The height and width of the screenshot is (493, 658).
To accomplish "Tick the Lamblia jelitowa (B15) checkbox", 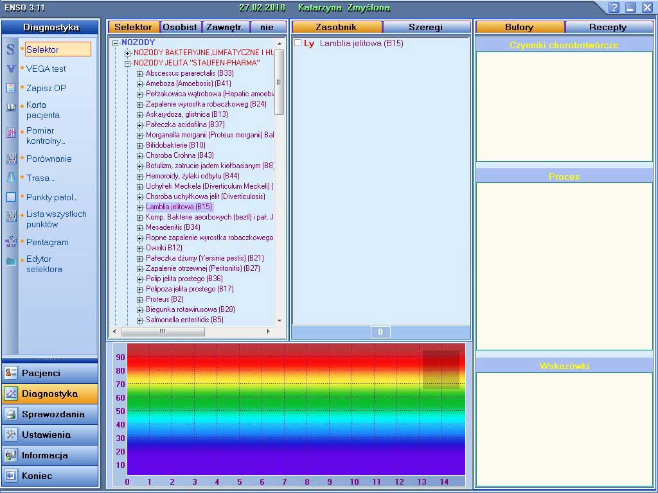I will point(298,43).
